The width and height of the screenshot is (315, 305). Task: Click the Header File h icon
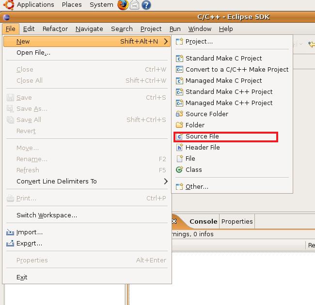pyautogui.click(x=179, y=148)
